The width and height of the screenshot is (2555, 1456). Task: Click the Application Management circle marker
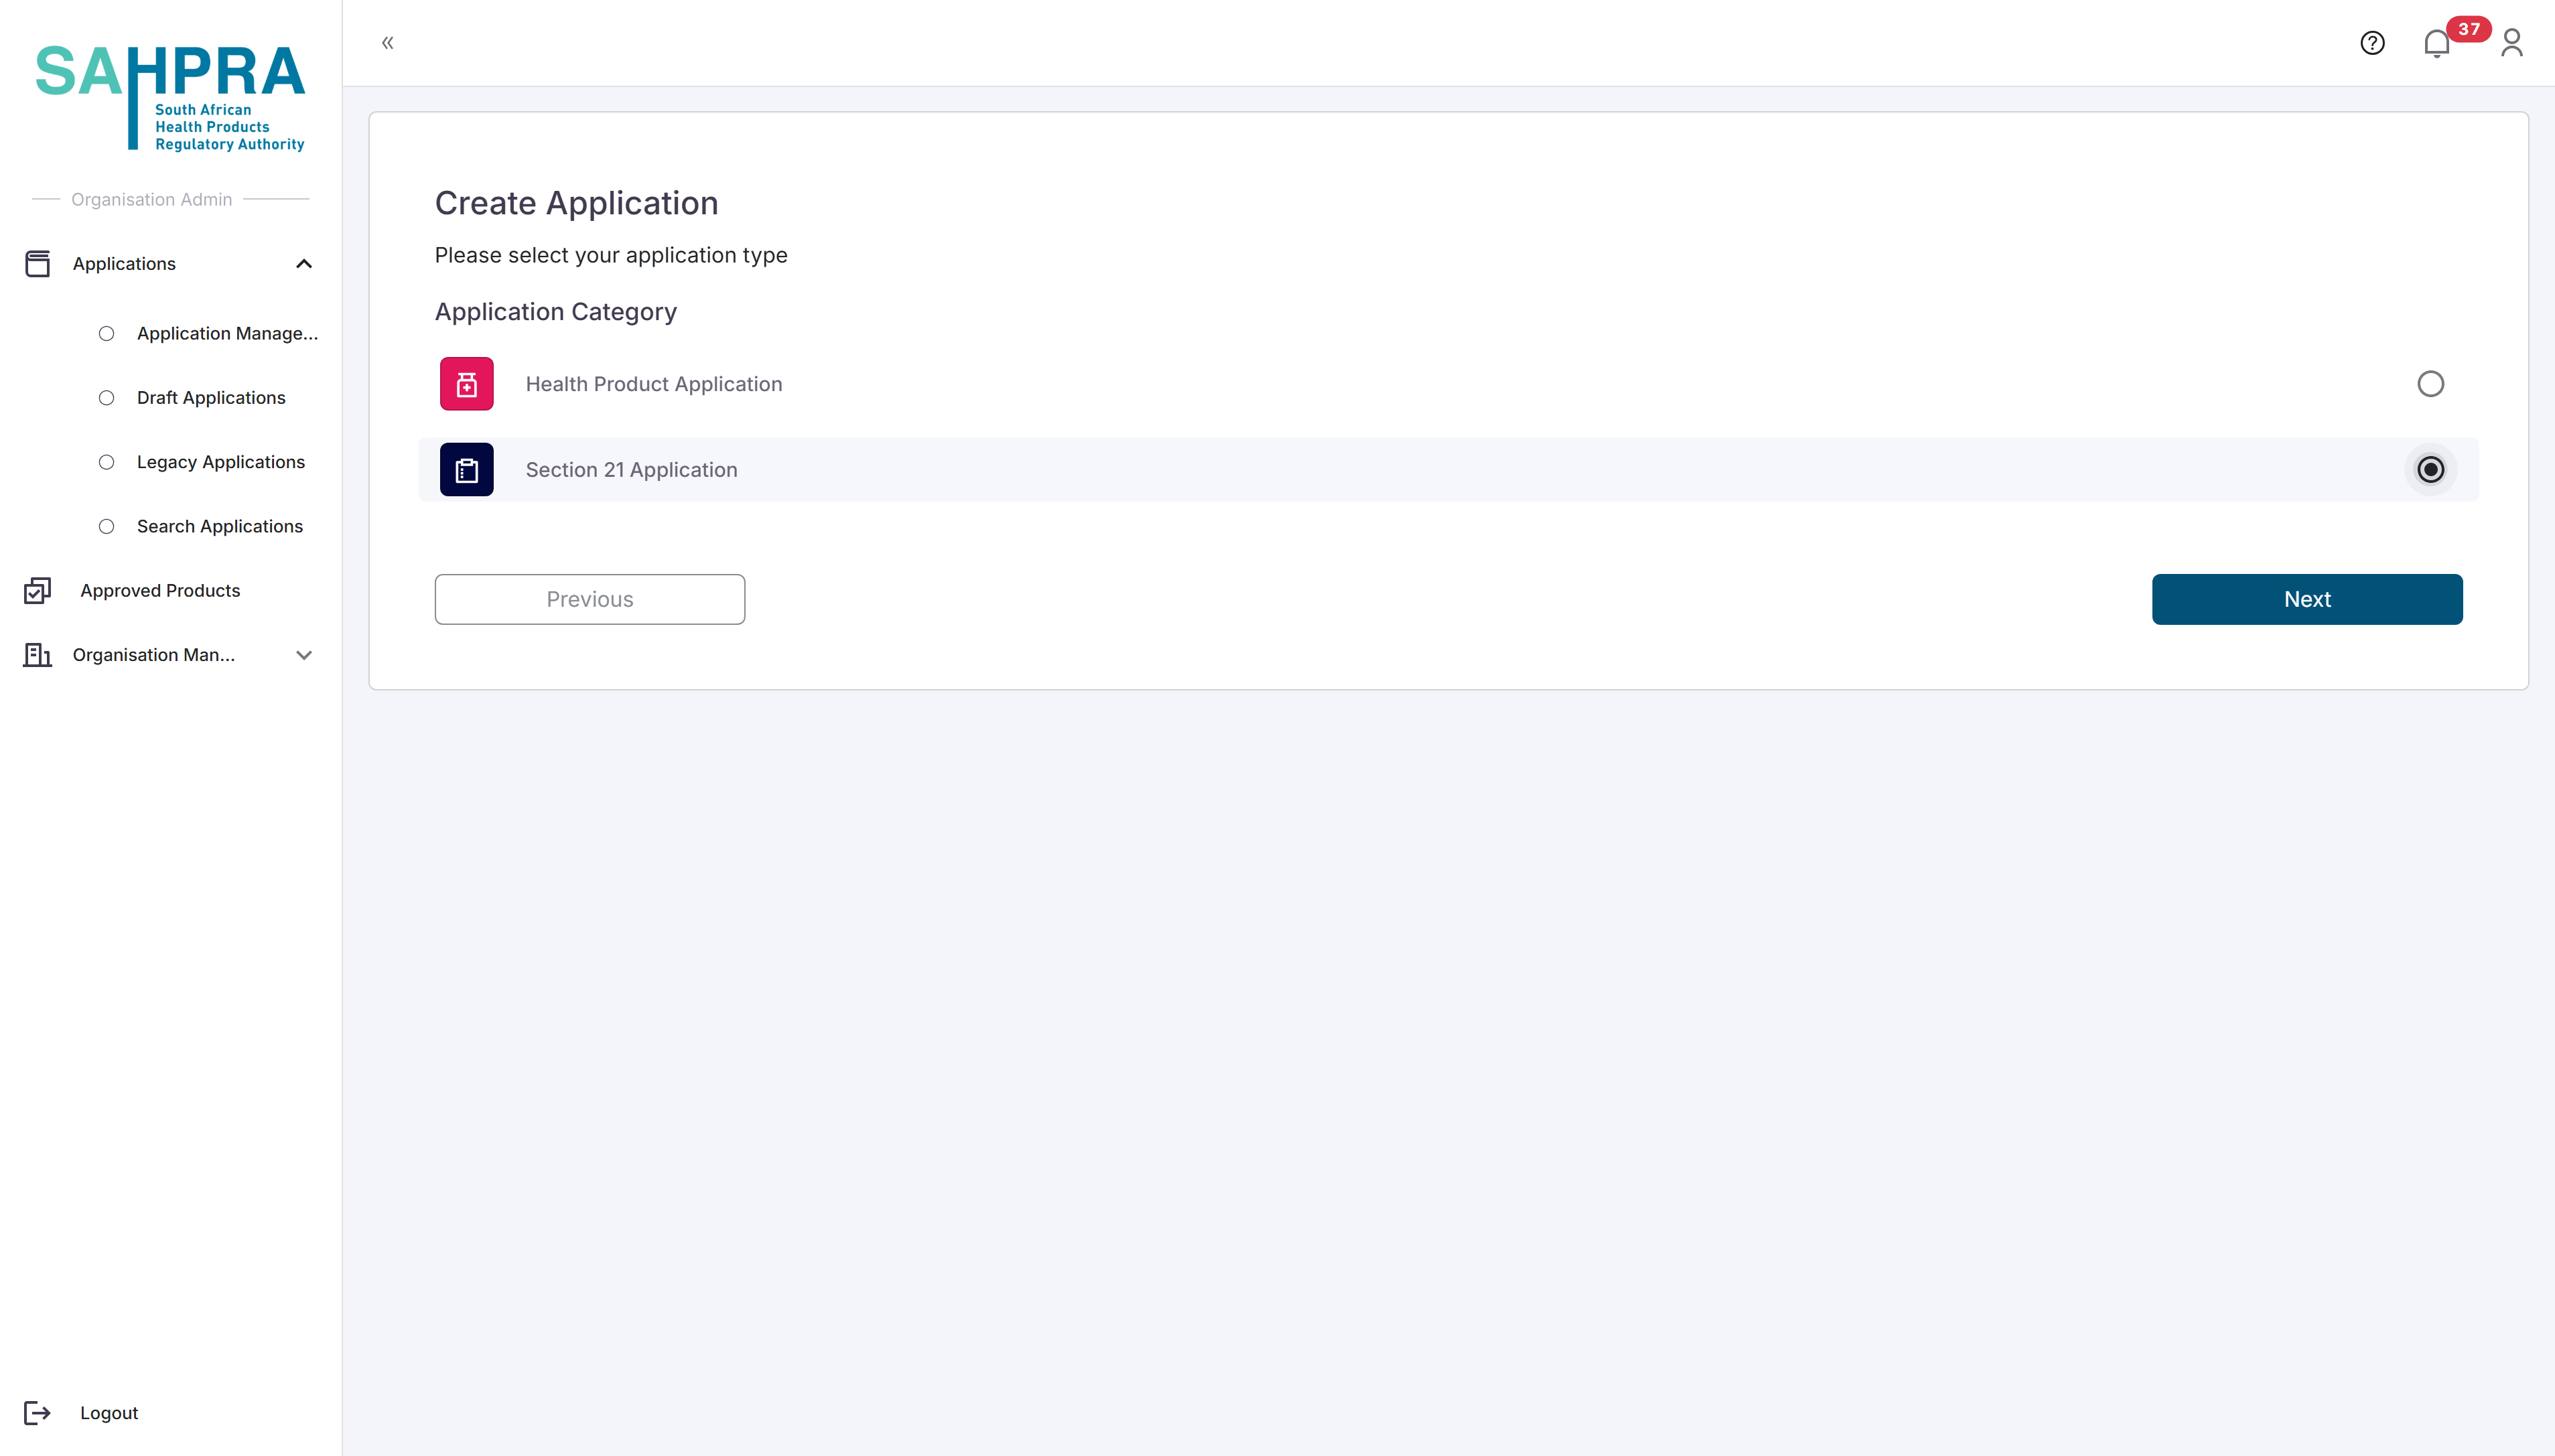(106, 334)
